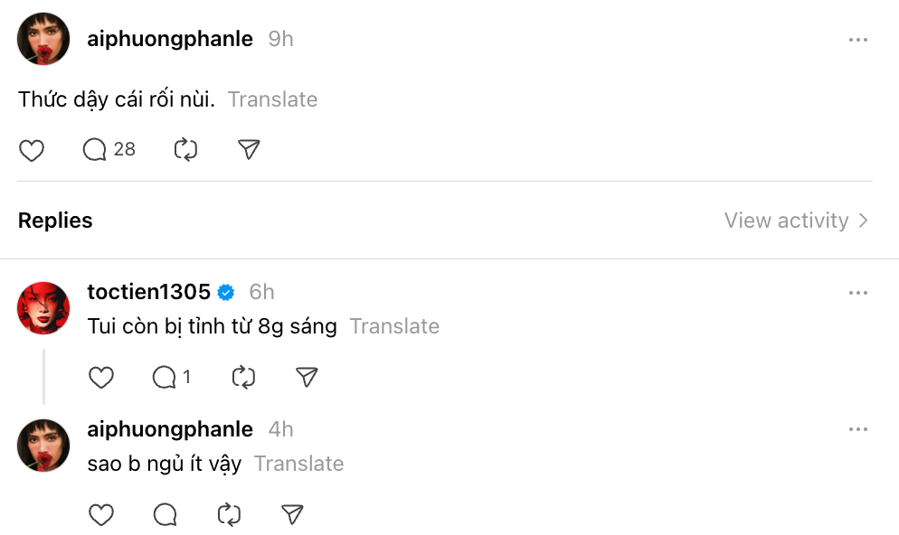Like toctien1305's reply
The height and width of the screenshot is (535, 899).
pyautogui.click(x=101, y=378)
